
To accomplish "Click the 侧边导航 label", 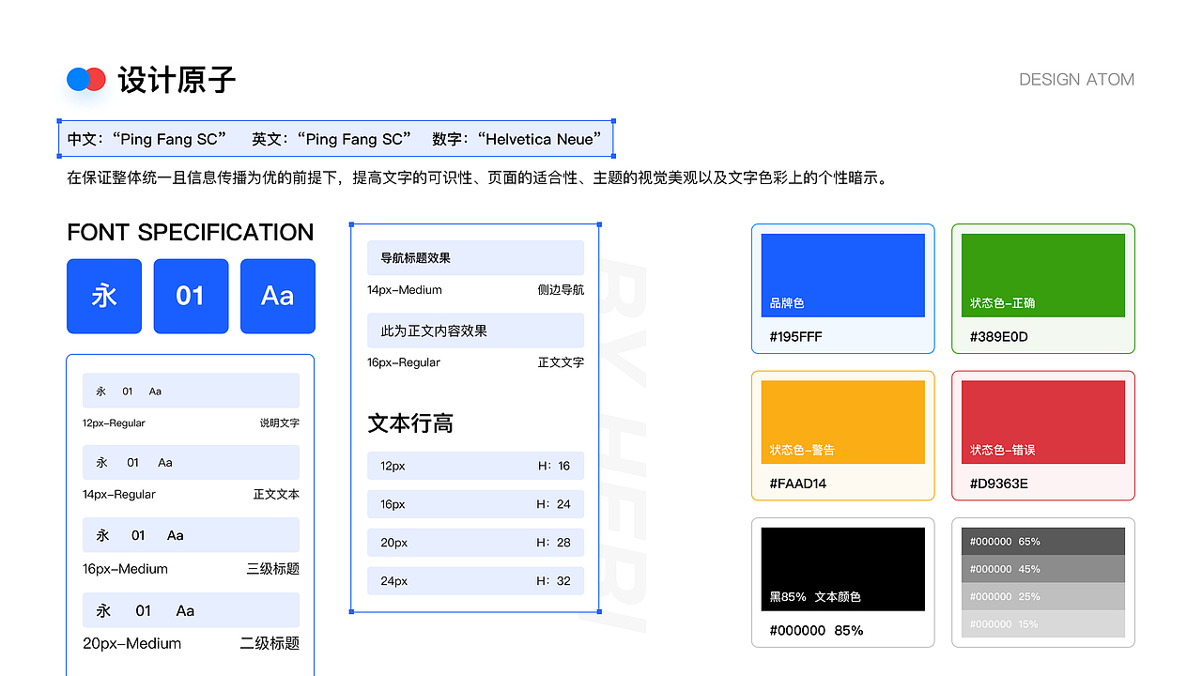I will (x=561, y=290).
